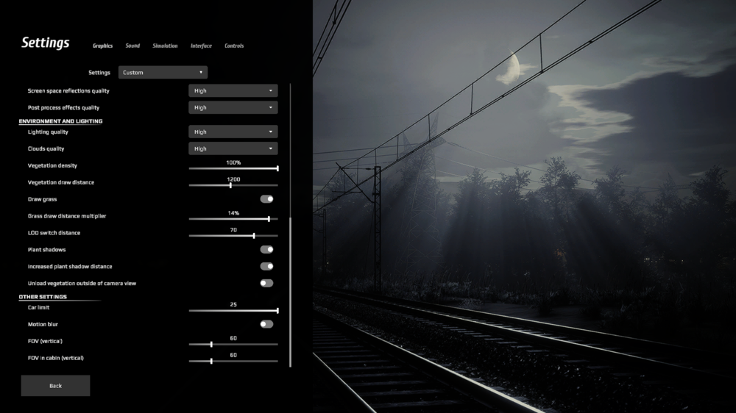Adjust the FOV (vertical) slider
Screen dimensions: 736x413
point(233,344)
